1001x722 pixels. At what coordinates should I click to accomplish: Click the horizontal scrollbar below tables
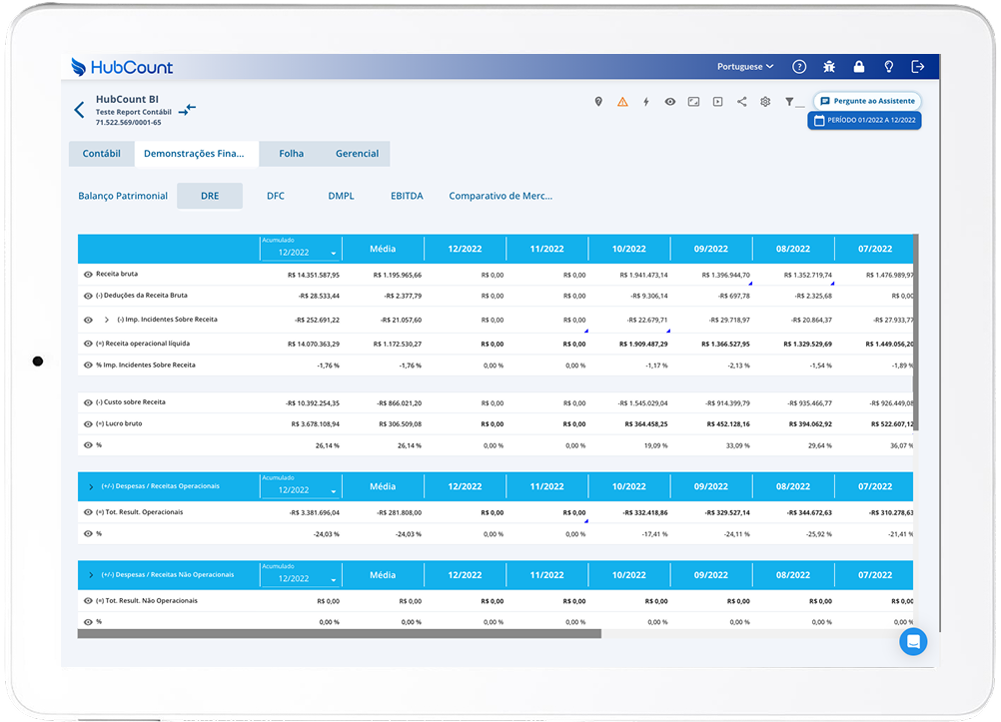pyautogui.click(x=339, y=634)
